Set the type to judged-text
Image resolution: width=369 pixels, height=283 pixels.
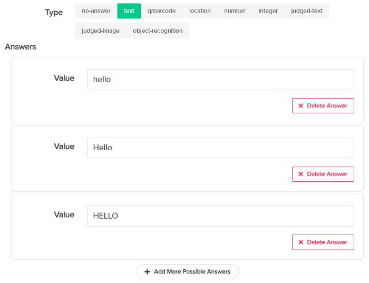coord(307,11)
